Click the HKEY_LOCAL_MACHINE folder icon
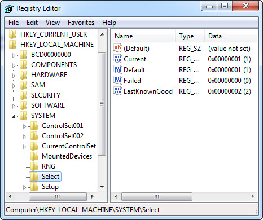The height and width of the screenshot is (220, 263). (x=13, y=45)
